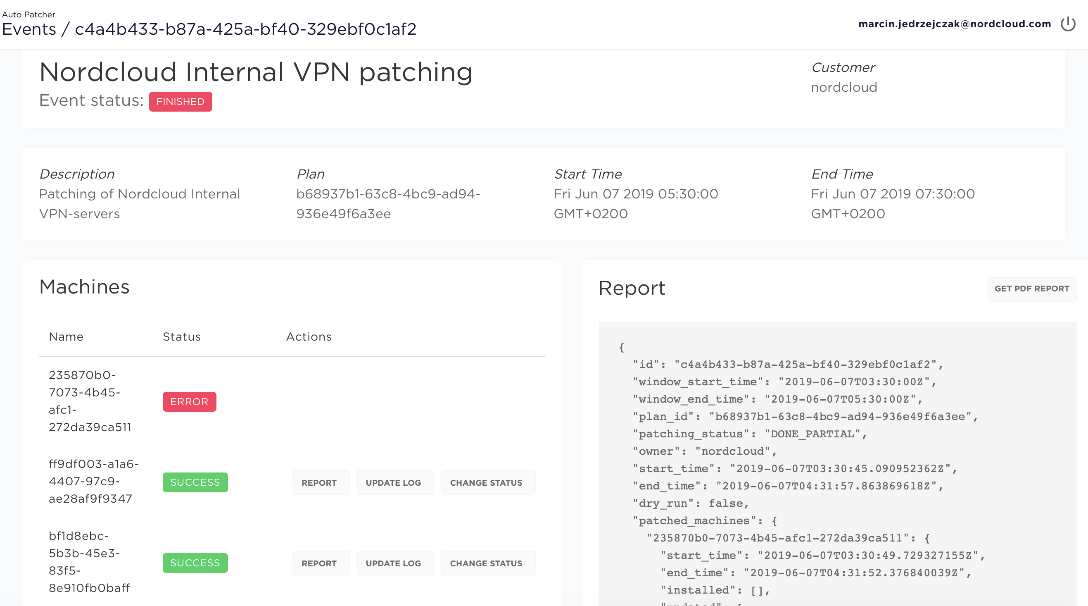
Task: Select machine name 235870b0-7073-4b45-afc1-272da39ca511
Action: click(90, 401)
